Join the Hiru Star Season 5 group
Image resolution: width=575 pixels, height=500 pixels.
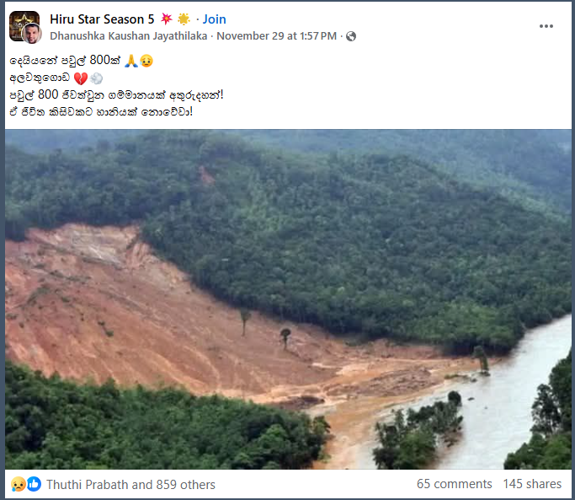(x=214, y=19)
